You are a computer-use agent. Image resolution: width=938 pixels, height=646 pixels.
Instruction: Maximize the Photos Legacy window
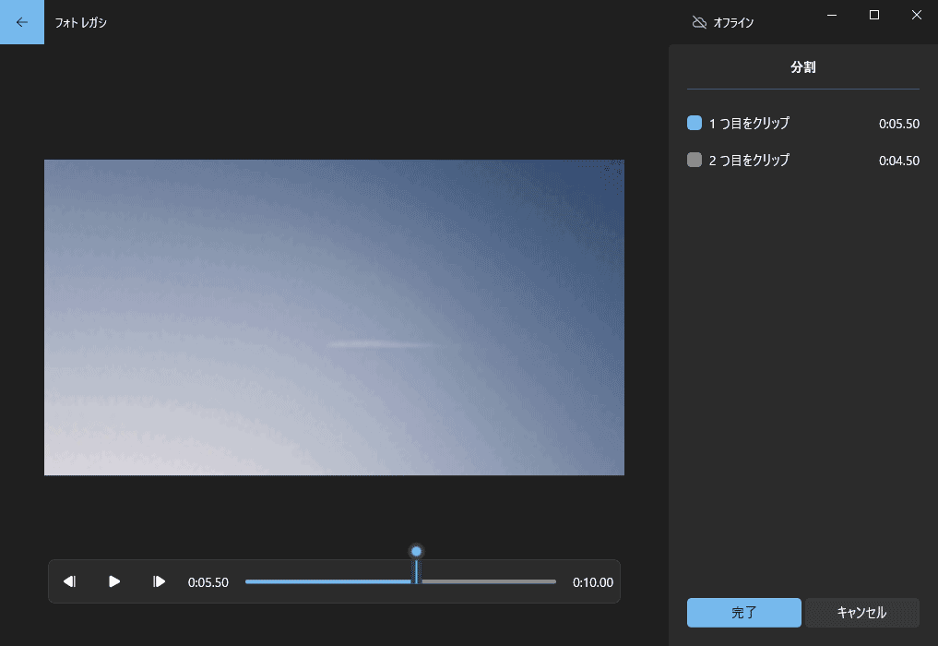[874, 15]
